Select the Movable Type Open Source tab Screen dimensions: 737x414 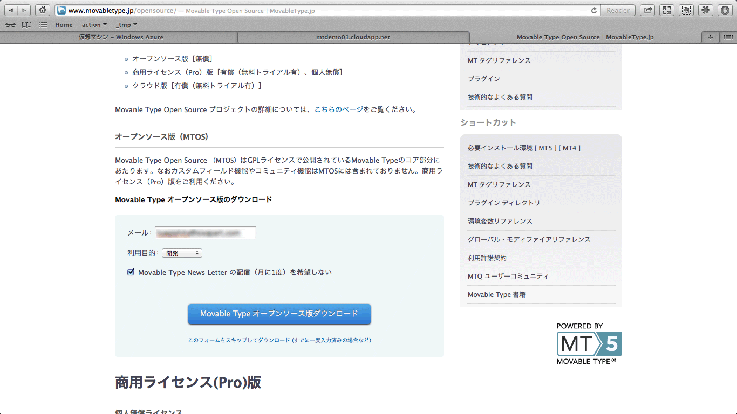pyautogui.click(x=585, y=37)
